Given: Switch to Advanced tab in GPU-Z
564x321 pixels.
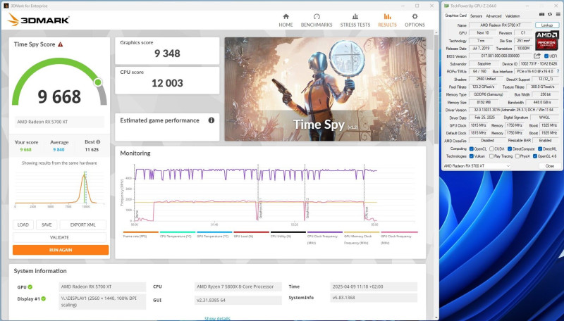Looking at the screenshot, I should [x=493, y=15].
